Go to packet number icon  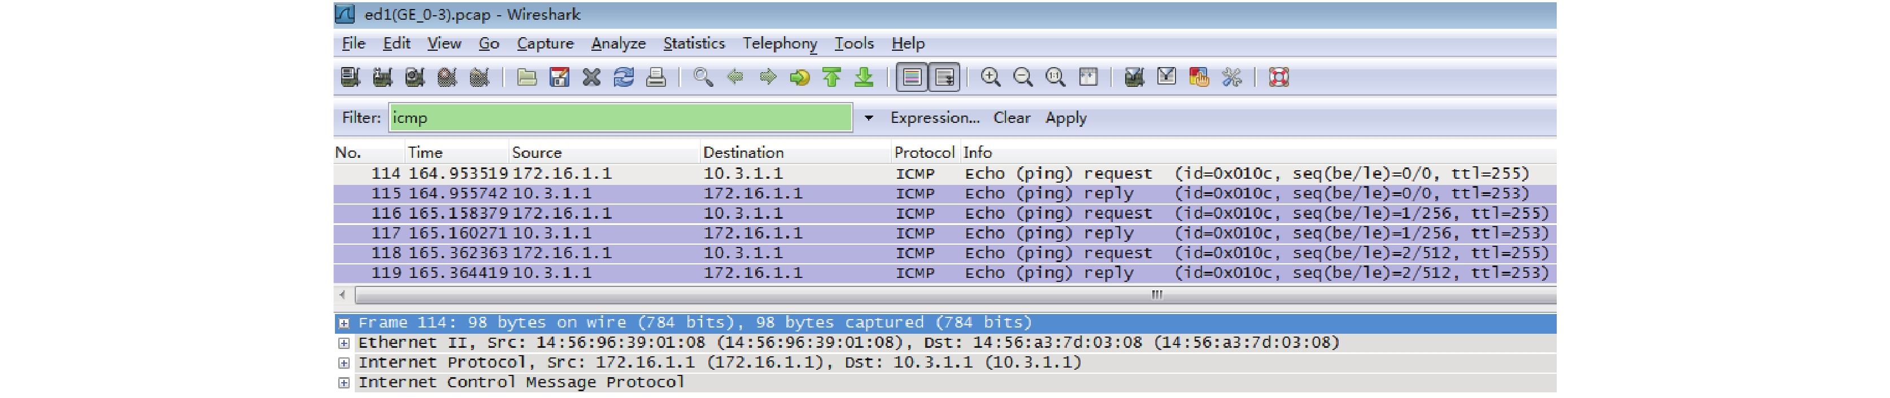click(x=800, y=77)
